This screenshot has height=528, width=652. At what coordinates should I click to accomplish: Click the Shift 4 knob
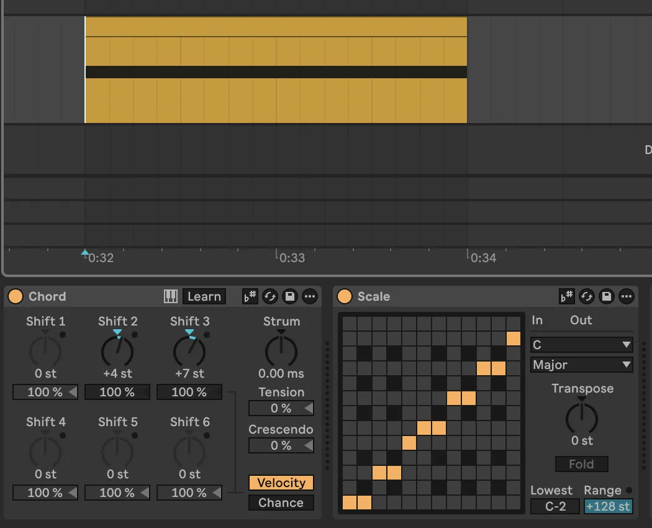[45, 452]
